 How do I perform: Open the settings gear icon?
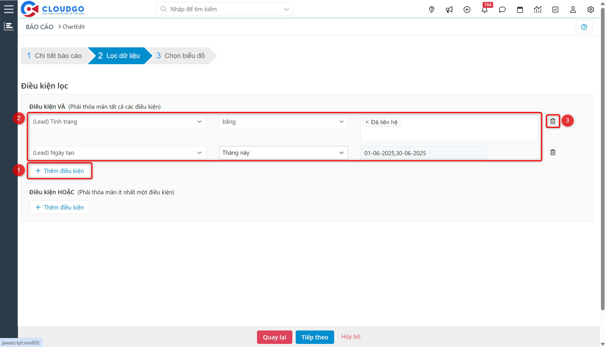[x=590, y=9]
